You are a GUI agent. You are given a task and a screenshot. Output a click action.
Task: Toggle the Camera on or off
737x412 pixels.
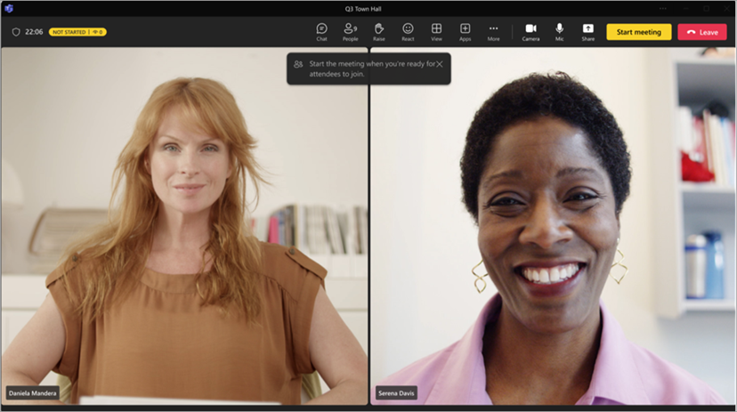530,31
